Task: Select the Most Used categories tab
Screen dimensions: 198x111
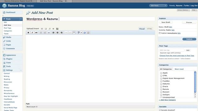Action: (x=179, y=69)
